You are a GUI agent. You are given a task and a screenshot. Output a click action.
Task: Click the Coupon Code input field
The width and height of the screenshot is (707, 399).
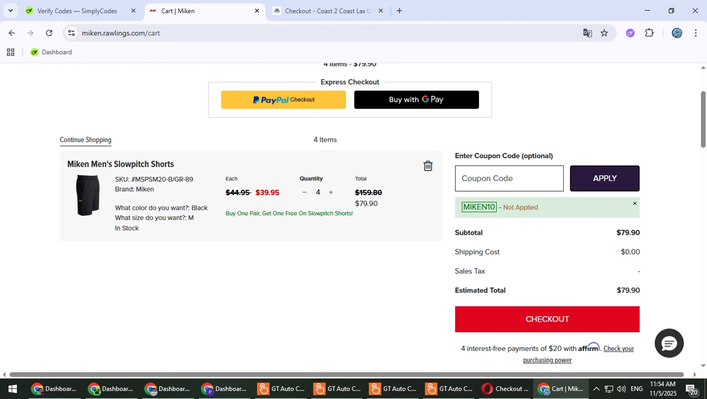click(509, 179)
